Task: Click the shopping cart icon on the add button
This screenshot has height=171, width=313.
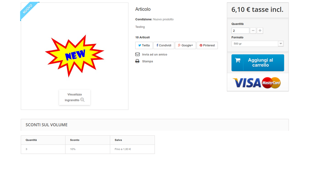Action: click(x=238, y=60)
